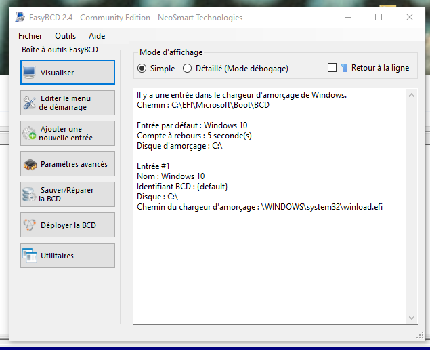430x350 pixels.
Task: Click the line 'Nom : Windows 10'
Action: pos(171,176)
